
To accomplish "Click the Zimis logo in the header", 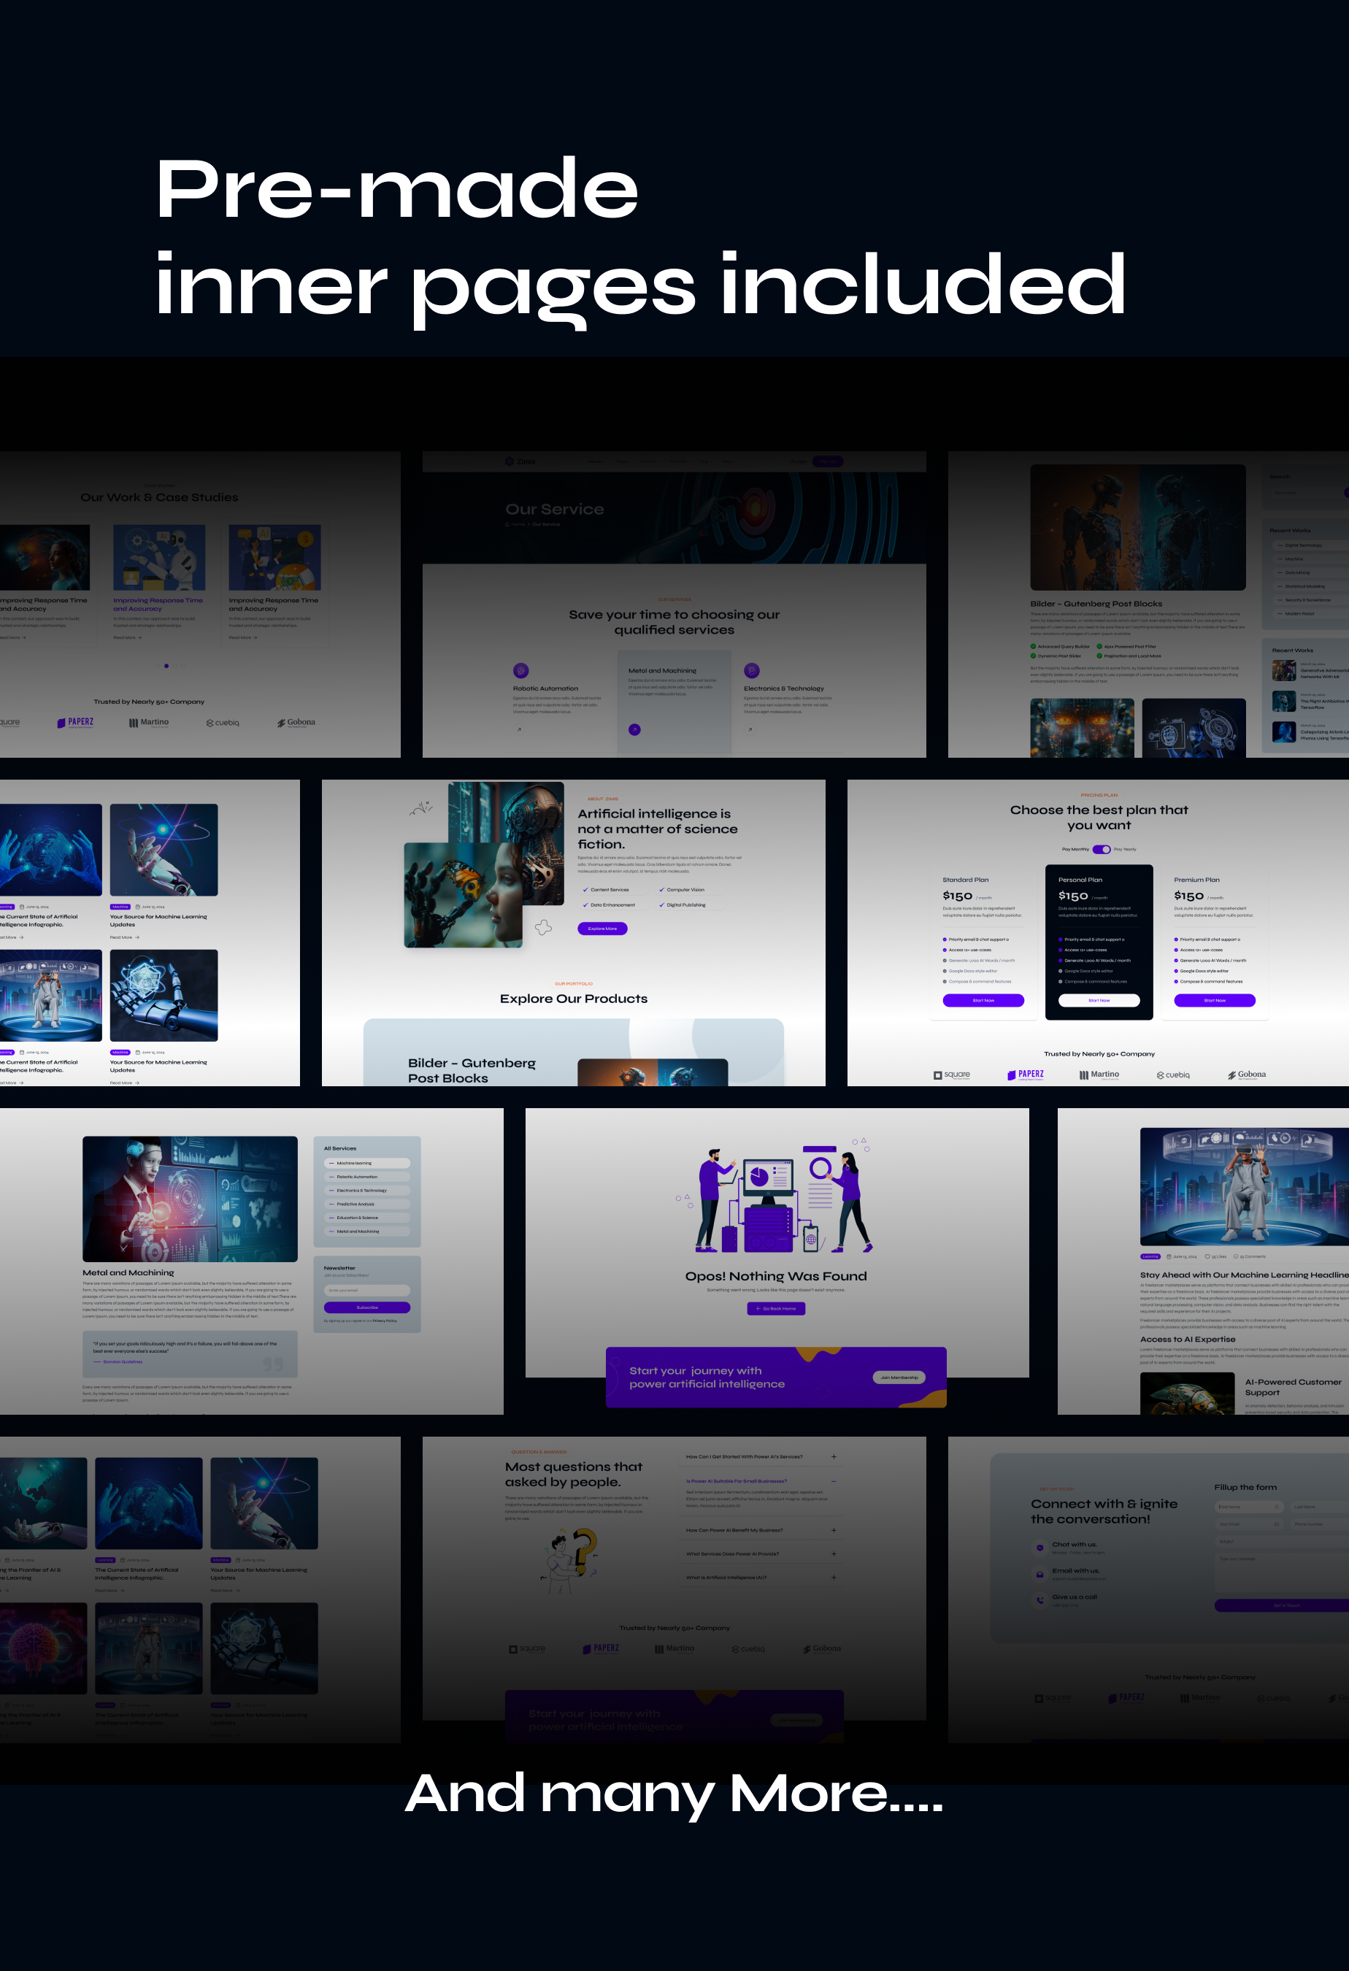I will [520, 461].
